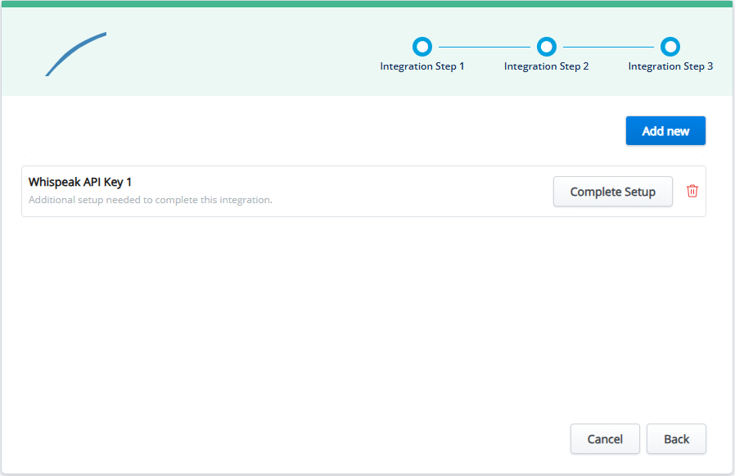Click the Integration Step 3 label

[x=670, y=66]
